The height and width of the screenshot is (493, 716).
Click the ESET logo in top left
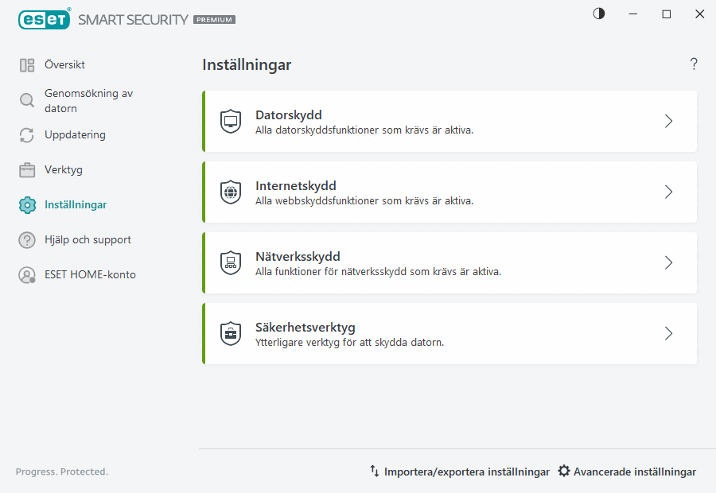[x=45, y=19]
